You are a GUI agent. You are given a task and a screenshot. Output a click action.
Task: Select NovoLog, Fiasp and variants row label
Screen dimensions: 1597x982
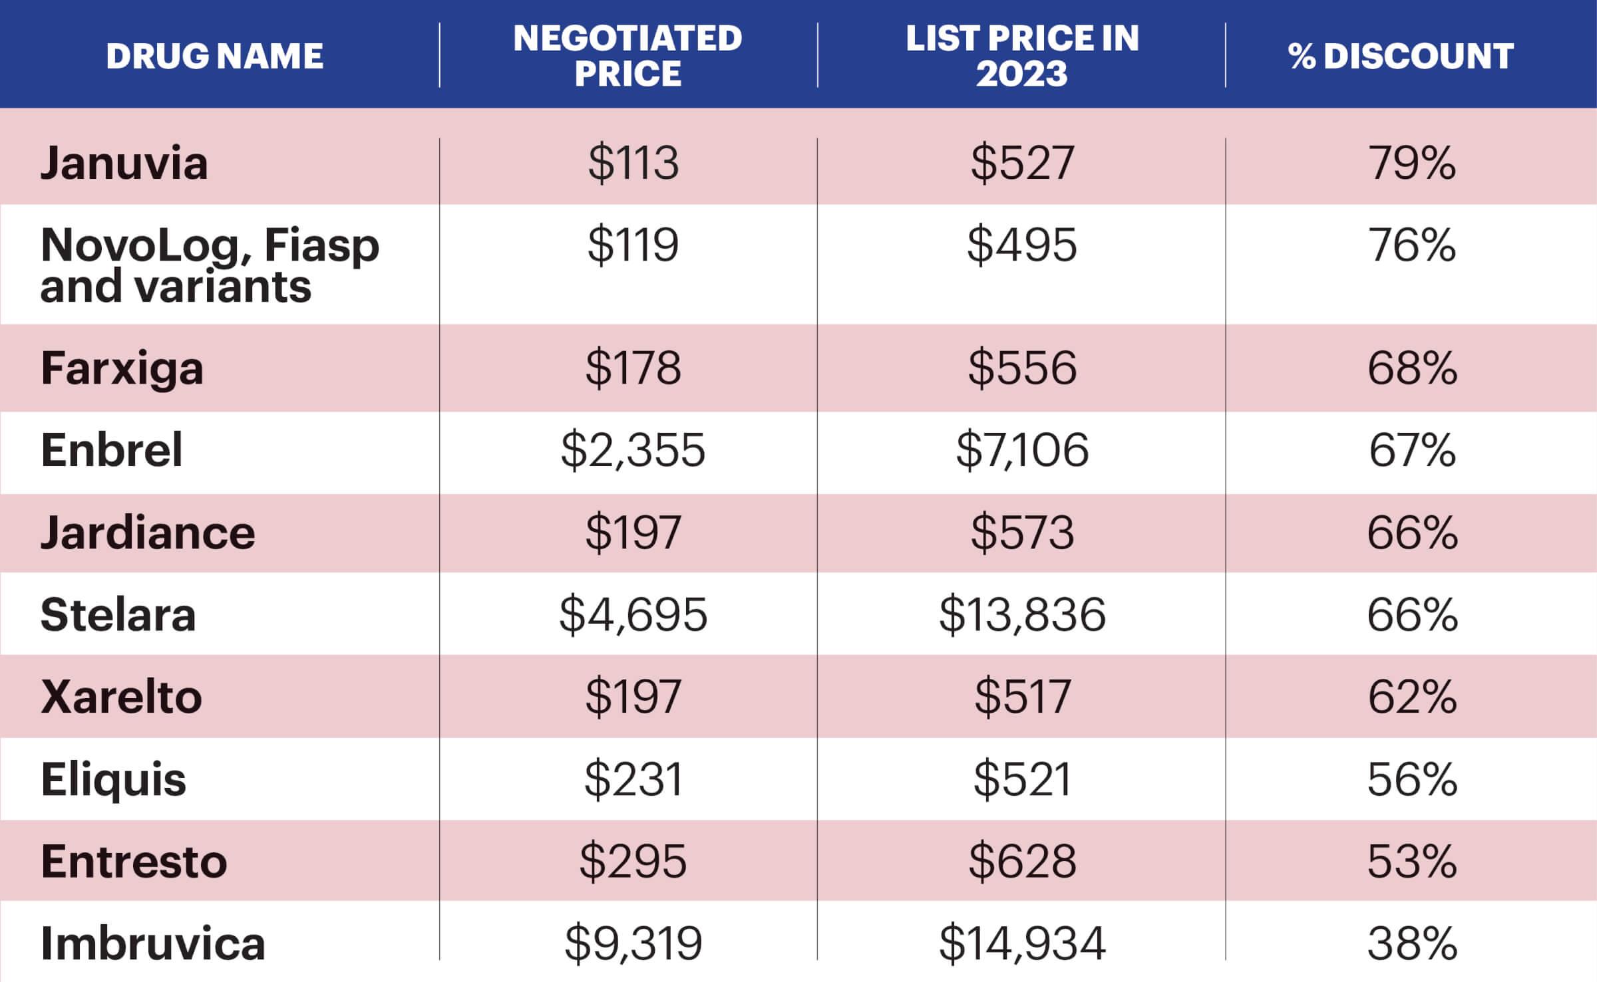coord(210,265)
